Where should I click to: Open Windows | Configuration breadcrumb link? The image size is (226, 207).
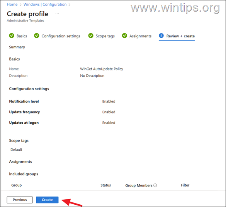45,5
